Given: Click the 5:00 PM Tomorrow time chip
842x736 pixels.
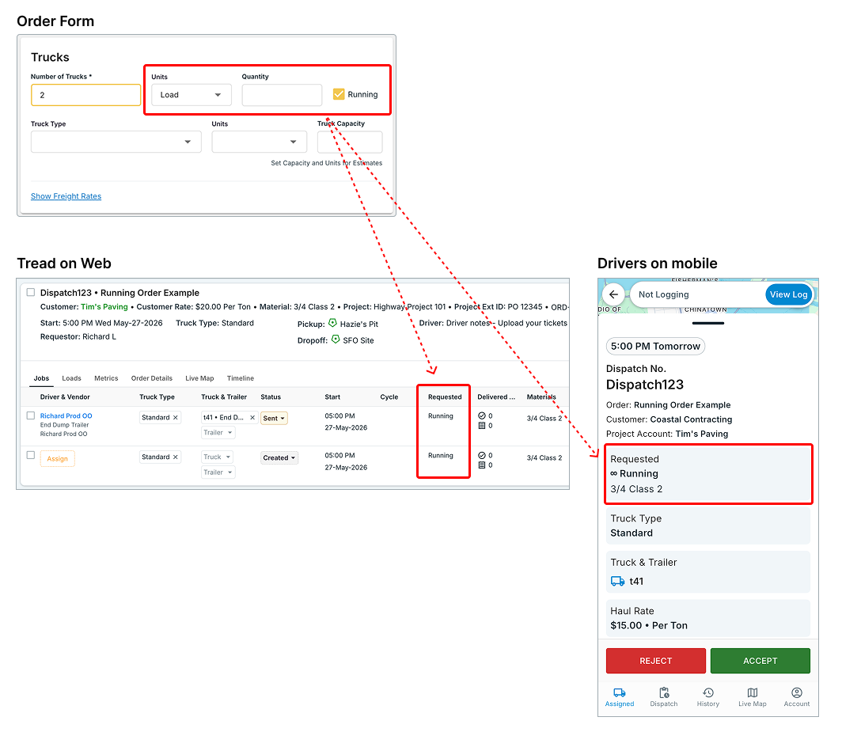Looking at the screenshot, I should coord(655,347).
